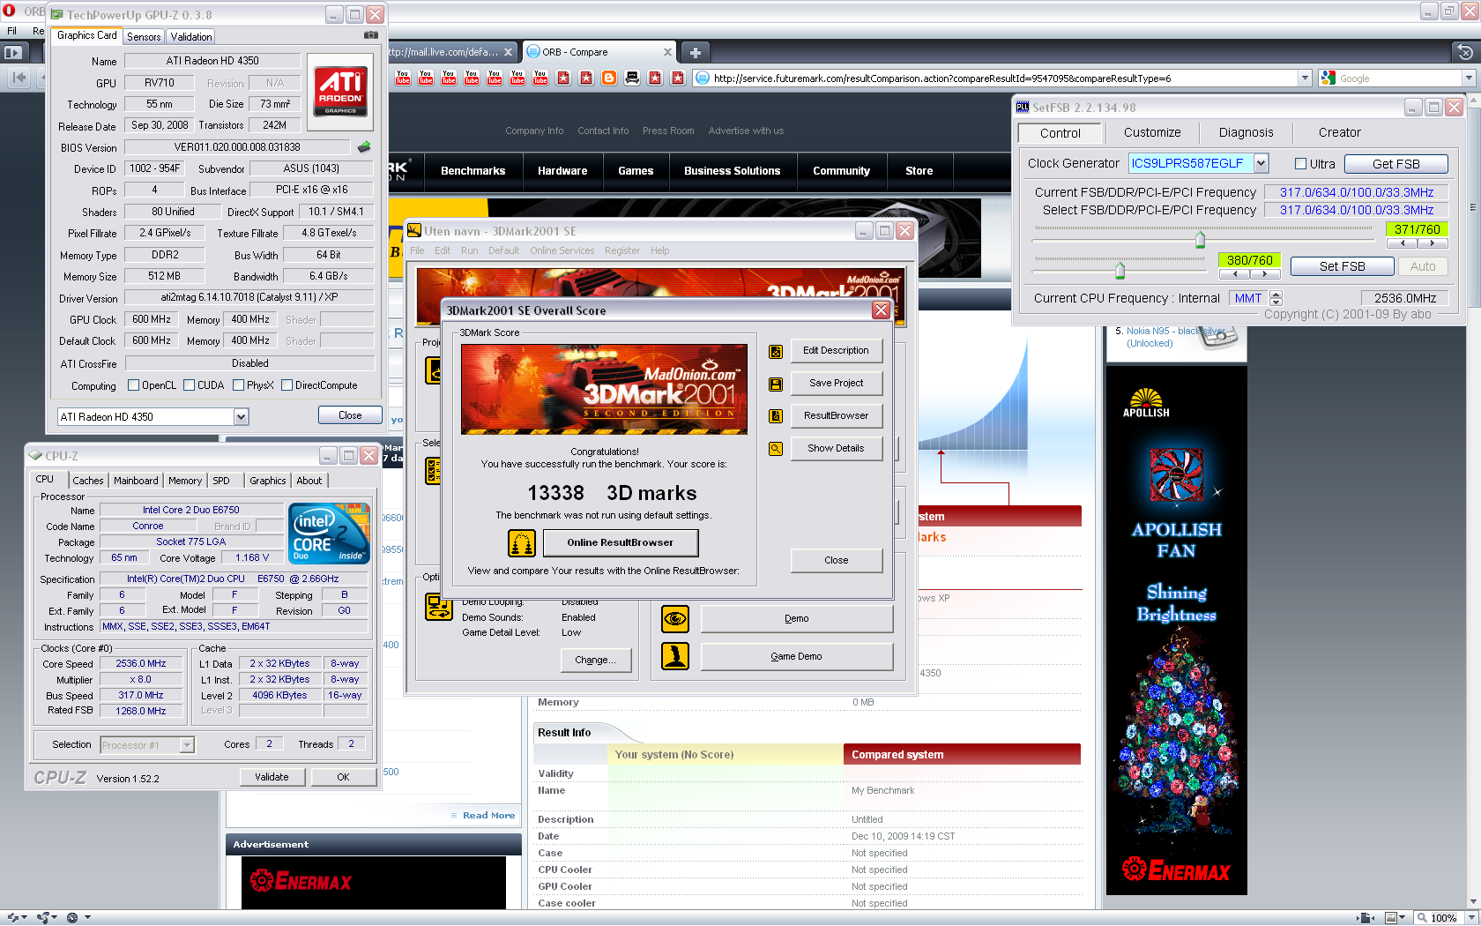Enable the CUDA checkbox in GPU-Z
The height and width of the screenshot is (926, 1481).
coord(189,385)
